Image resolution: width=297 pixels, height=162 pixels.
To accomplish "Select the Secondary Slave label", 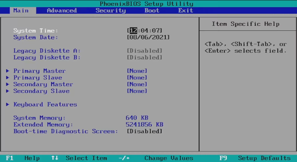I will [41, 91].
